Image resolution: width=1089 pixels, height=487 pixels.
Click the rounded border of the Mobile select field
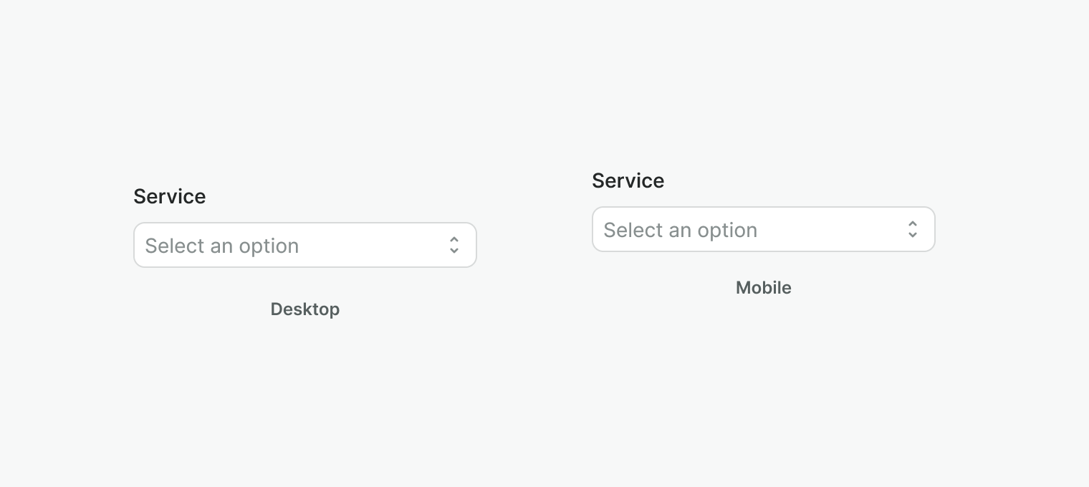pos(764,210)
